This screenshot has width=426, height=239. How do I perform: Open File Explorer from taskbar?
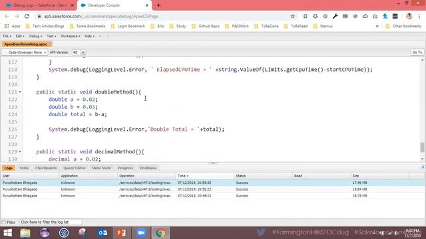click(x=25, y=233)
